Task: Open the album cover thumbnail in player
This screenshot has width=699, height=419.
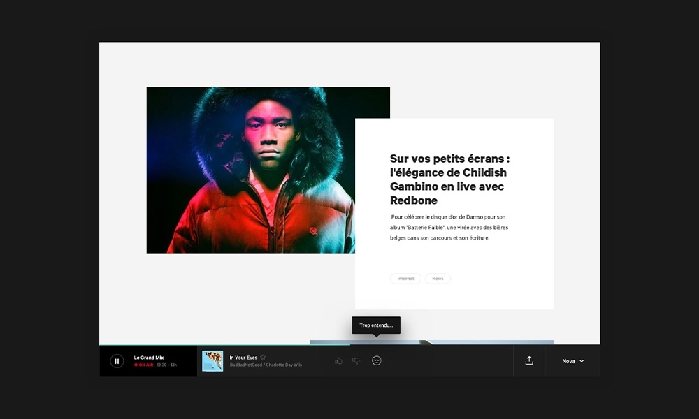Action: [212, 360]
